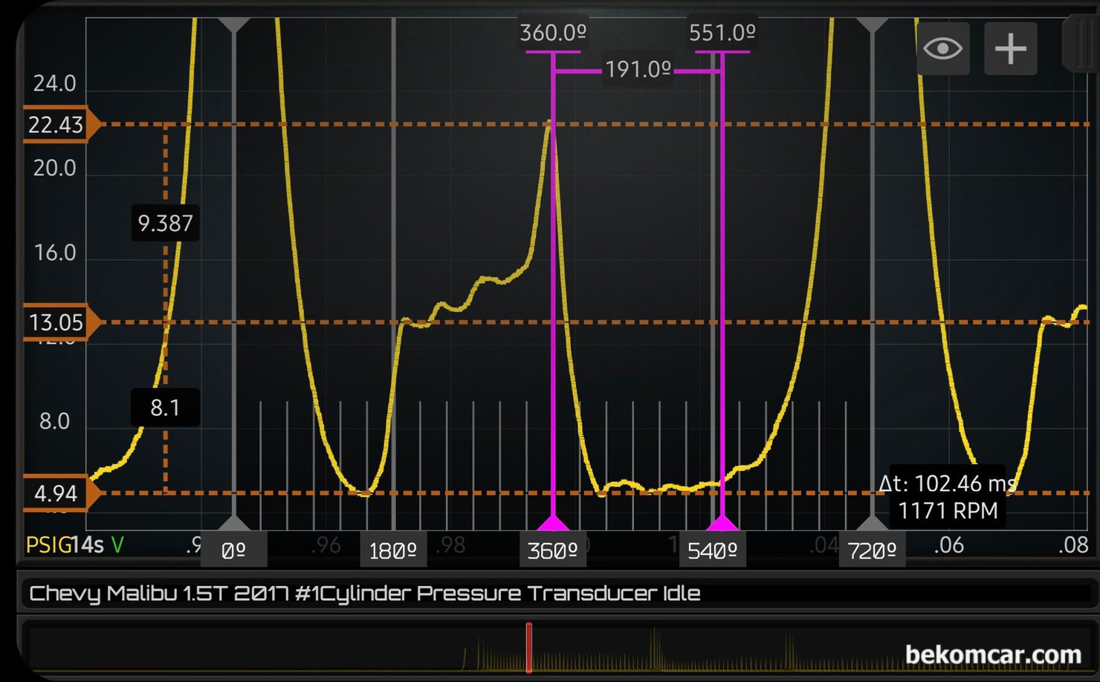
Task: Select the orange 22.43 cursor tag
Action: pos(56,125)
